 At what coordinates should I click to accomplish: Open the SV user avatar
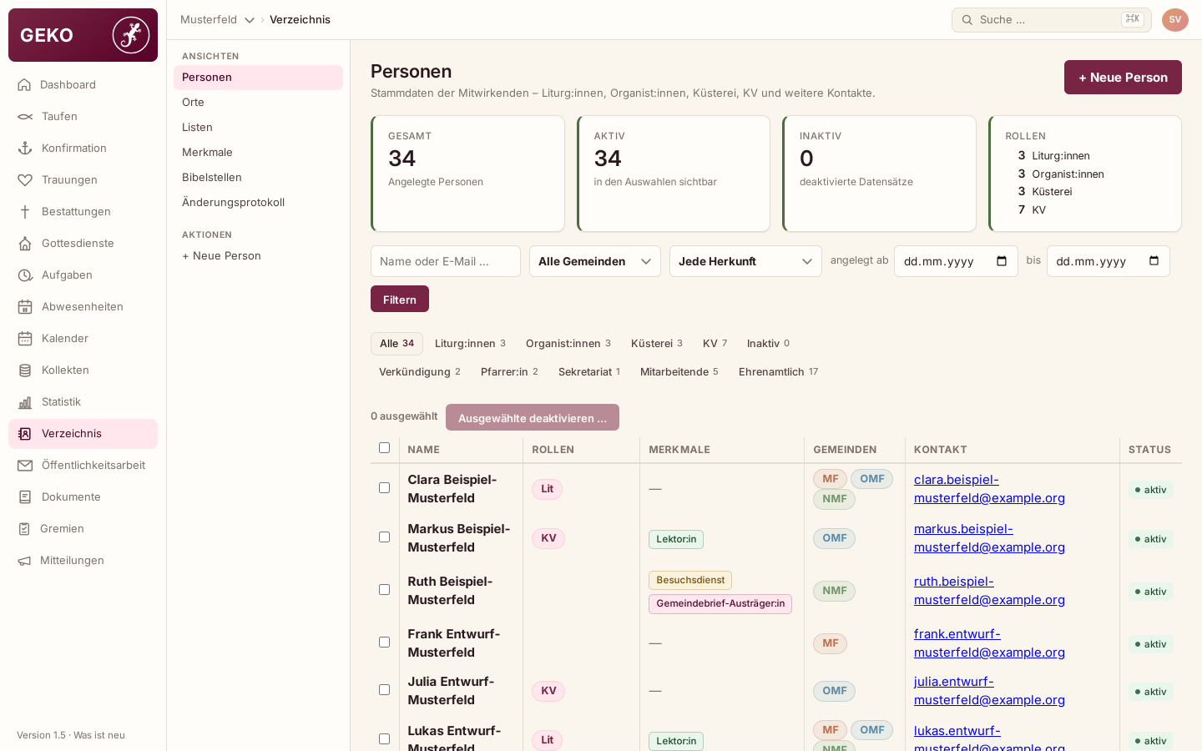pyautogui.click(x=1175, y=20)
